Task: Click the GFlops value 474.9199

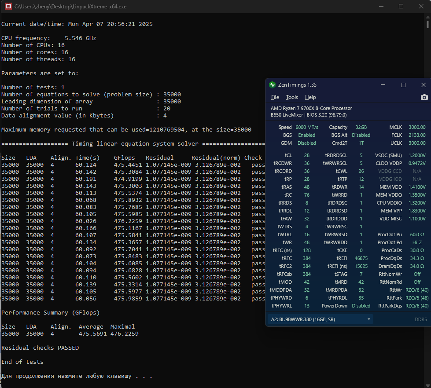Action: (x=128, y=179)
